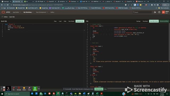The width and height of the screenshot is (170, 96).
Task: Stop the Screencastify recording red button
Action: 4,90
